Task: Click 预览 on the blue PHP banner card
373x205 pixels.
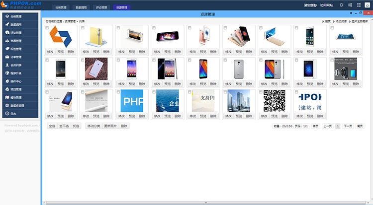Action: pos(132,116)
